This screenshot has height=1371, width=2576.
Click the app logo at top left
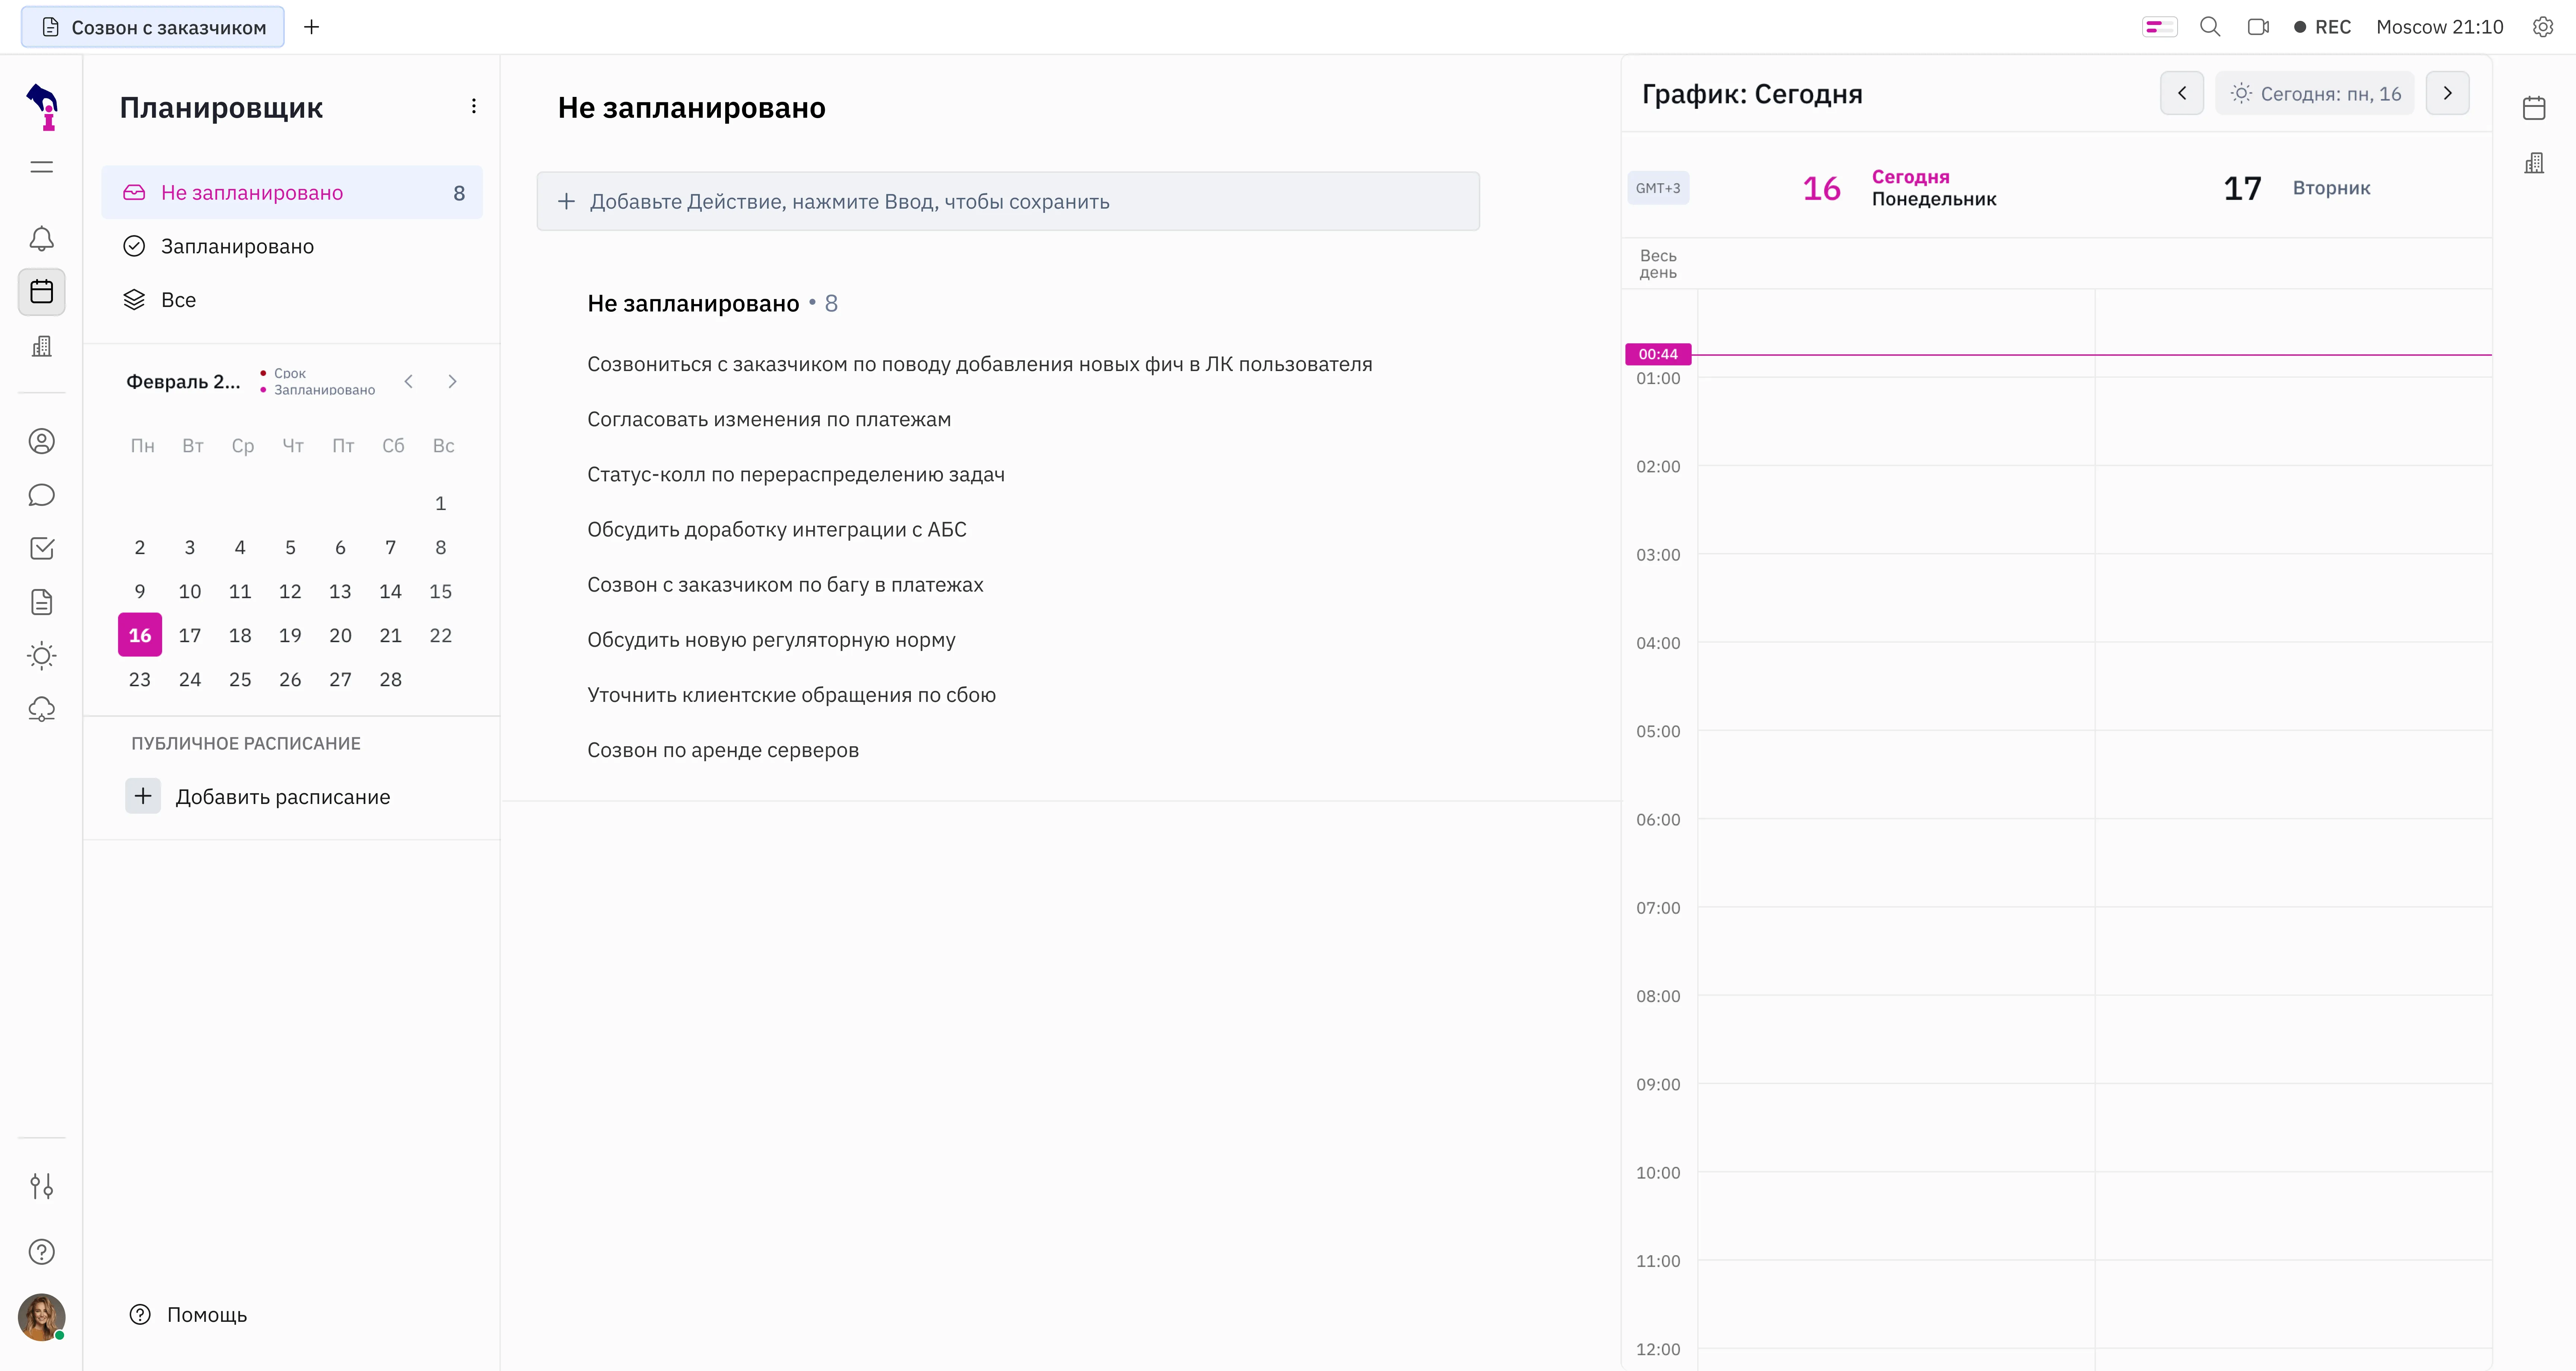tap(42, 106)
